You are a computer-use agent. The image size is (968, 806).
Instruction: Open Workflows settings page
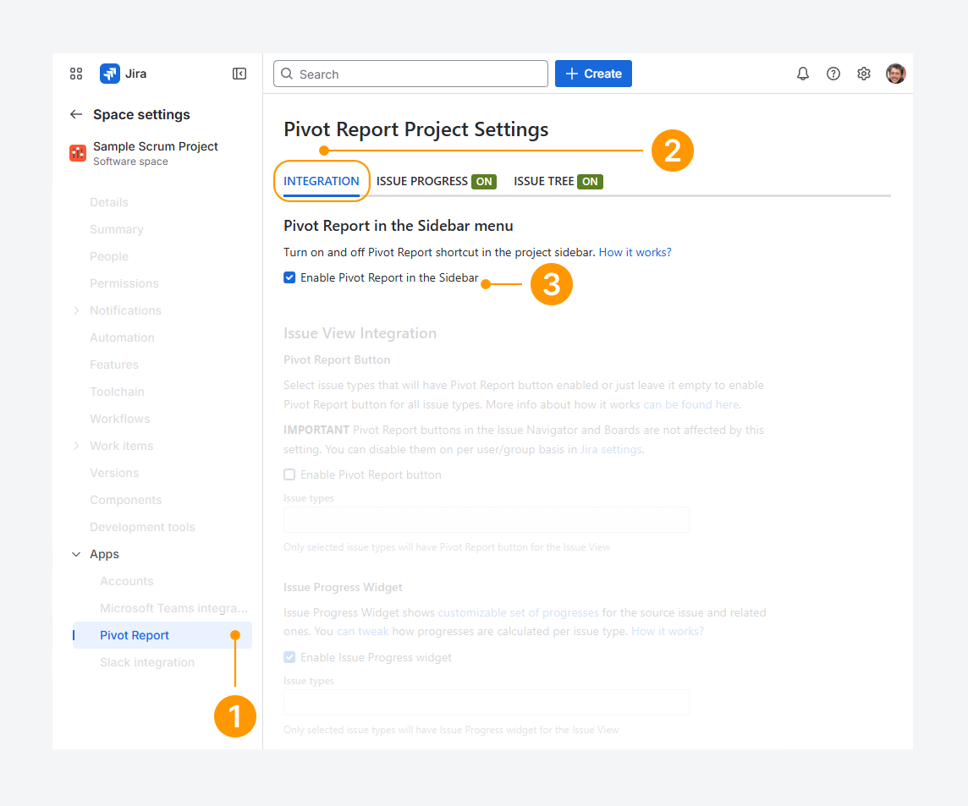120,419
